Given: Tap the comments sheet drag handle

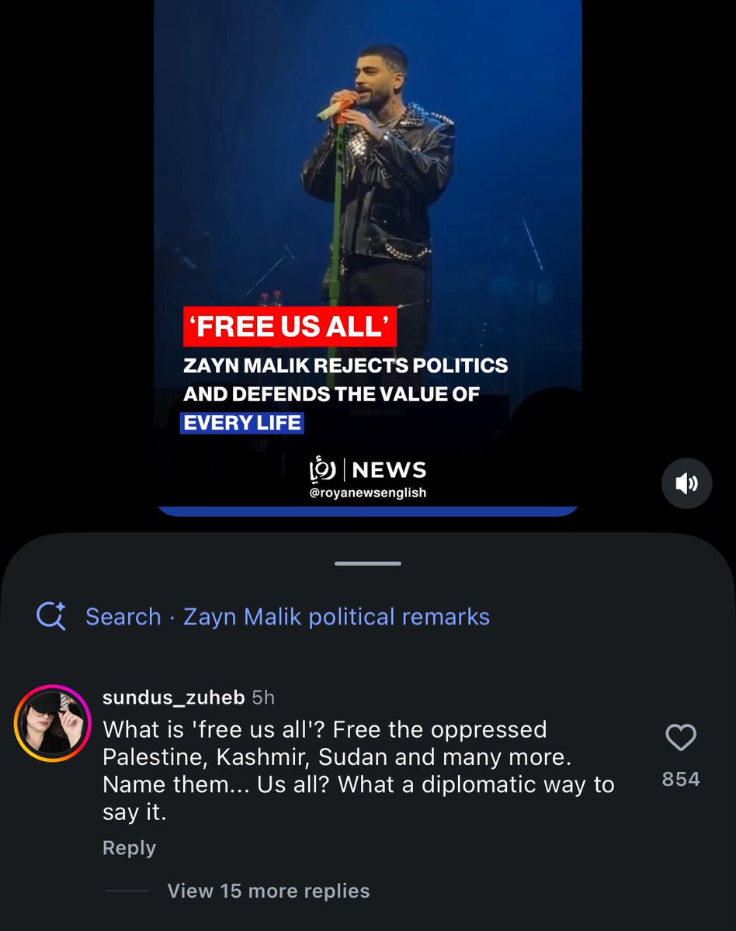Looking at the screenshot, I should [x=368, y=563].
